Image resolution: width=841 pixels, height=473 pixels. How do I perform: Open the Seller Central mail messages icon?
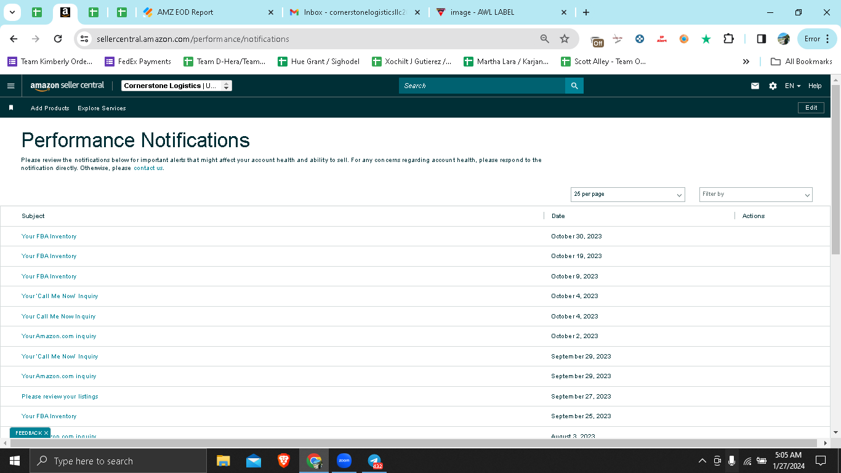coord(755,86)
